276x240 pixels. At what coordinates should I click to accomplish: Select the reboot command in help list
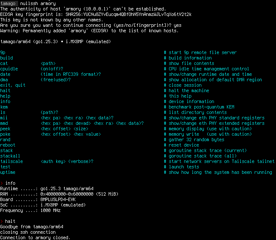coord(8,145)
